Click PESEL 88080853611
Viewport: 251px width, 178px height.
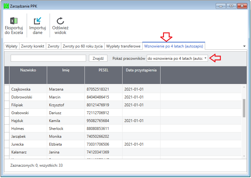click(98, 129)
